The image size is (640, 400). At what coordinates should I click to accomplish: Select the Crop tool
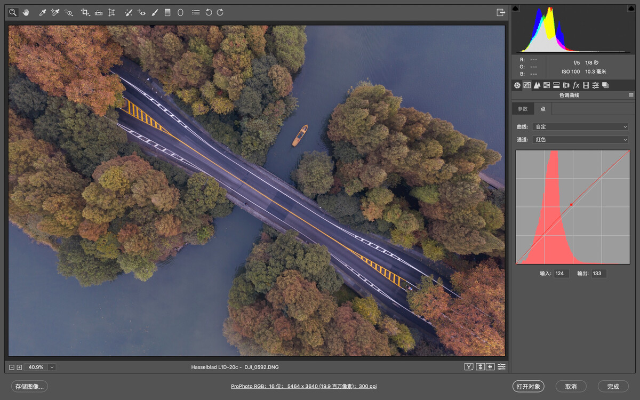pyautogui.click(x=85, y=12)
